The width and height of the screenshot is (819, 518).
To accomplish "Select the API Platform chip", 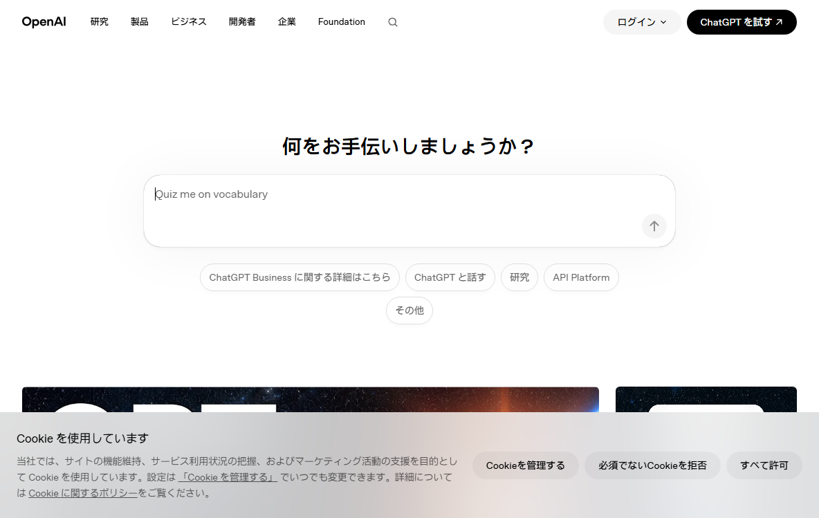I will 581,277.
